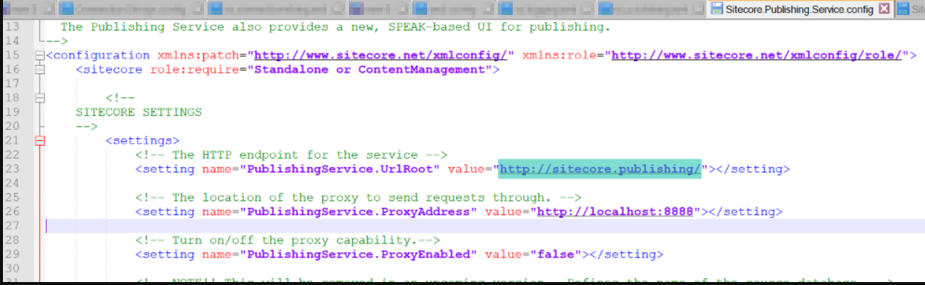Click the <settings> opening tag
Image resolution: width=925 pixels, height=285 pixels.
(142, 140)
